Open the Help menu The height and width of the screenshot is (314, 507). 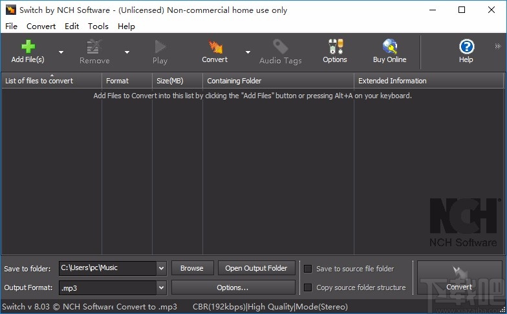(x=127, y=26)
